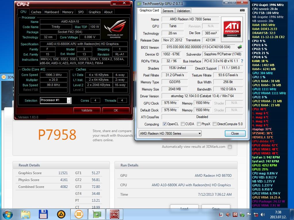Click the 3DMark window title icon
The image size is (294, 220).
[x=3, y=77]
